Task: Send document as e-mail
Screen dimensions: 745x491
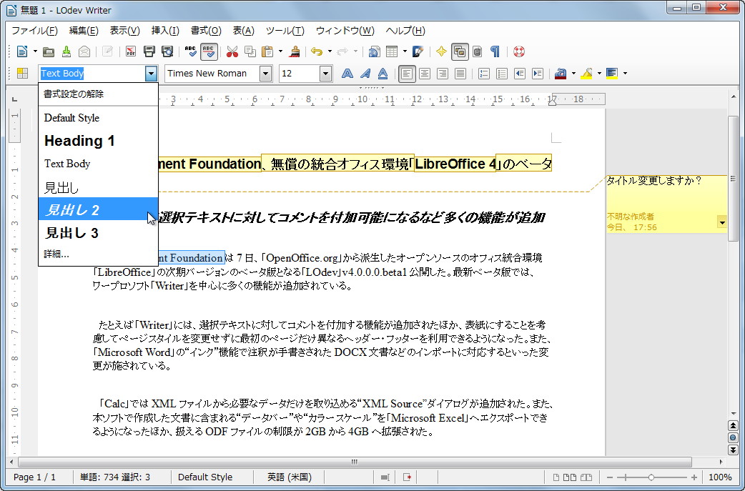Action: point(84,51)
